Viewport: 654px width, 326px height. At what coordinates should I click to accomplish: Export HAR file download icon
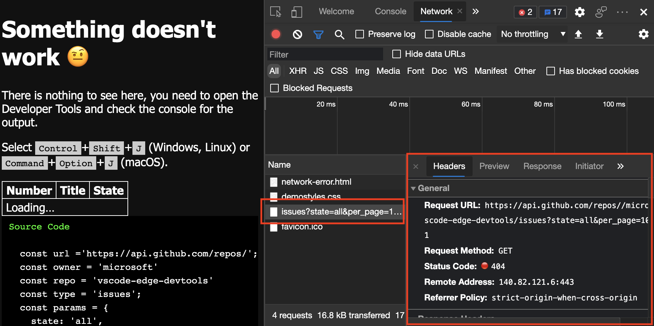[600, 34]
